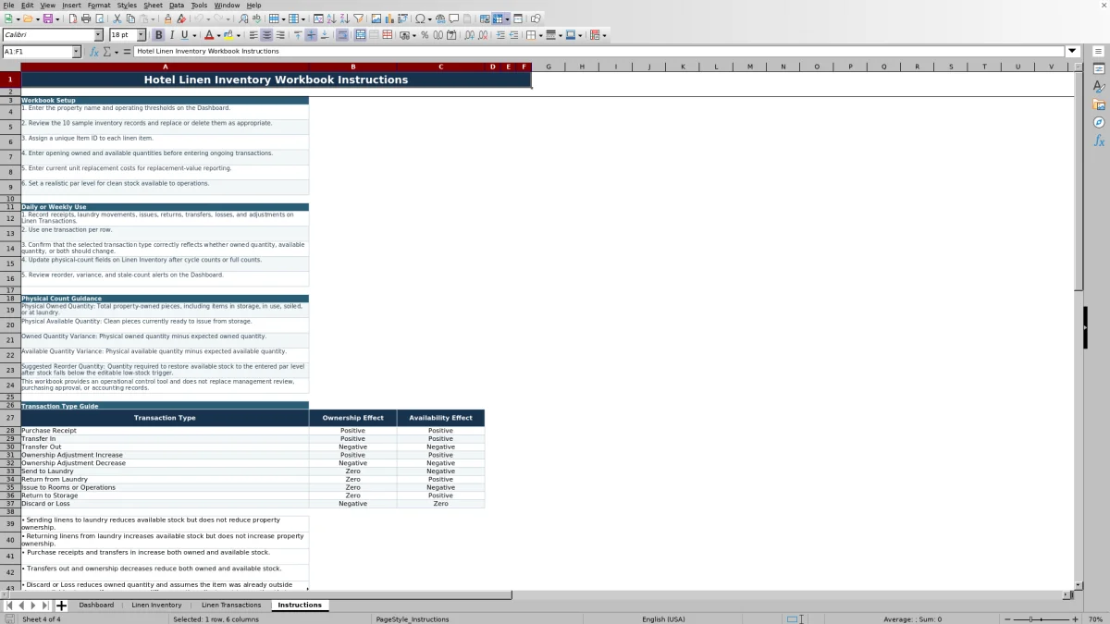This screenshot has height=624, width=1110.
Task: Apply the red font color swatch
Action: [x=209, y=35]
